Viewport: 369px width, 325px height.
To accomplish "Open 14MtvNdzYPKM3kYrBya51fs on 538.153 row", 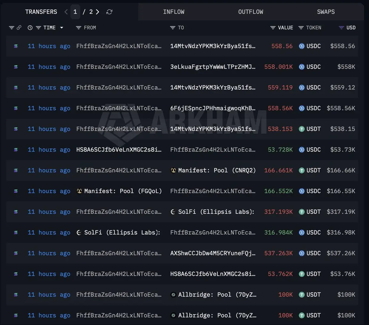I will point(213,129).
